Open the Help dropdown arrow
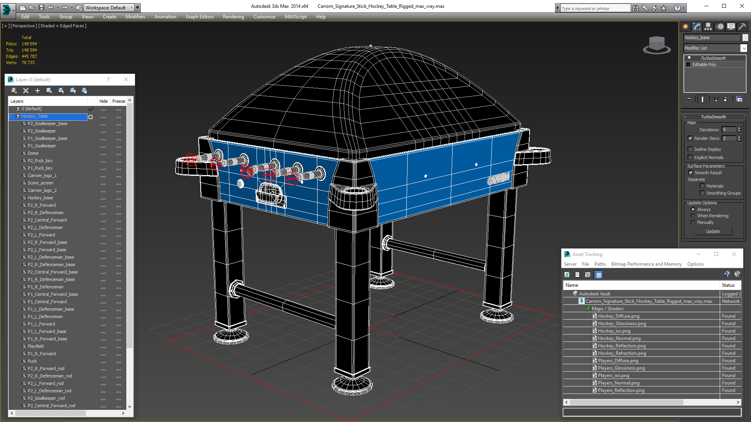Viewport: 751px width, 422px height. coord(684,8)
